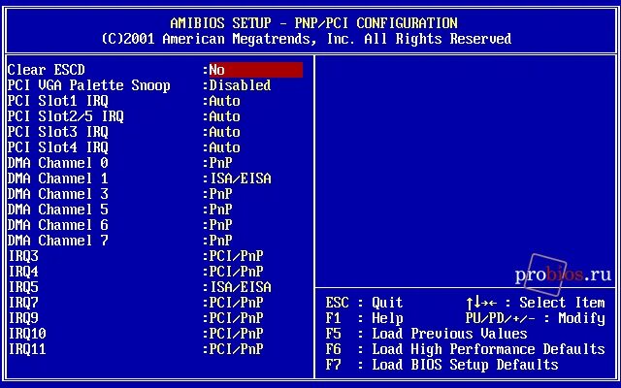Select the IRQ5 row label
Screen dimensions: 621x388
(x=23, y=287)
